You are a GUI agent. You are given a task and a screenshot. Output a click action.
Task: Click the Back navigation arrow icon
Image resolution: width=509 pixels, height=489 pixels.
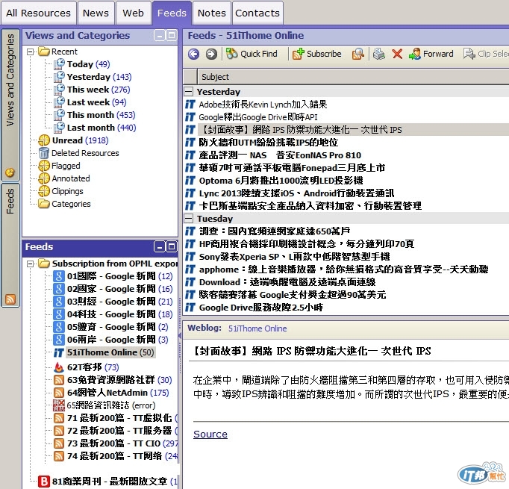click(194, 54)
